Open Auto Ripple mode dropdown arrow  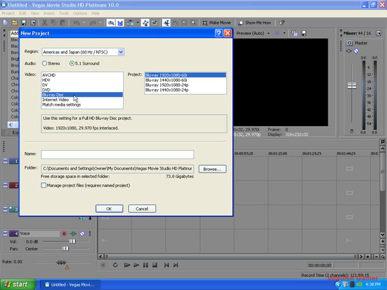[137, 23]
